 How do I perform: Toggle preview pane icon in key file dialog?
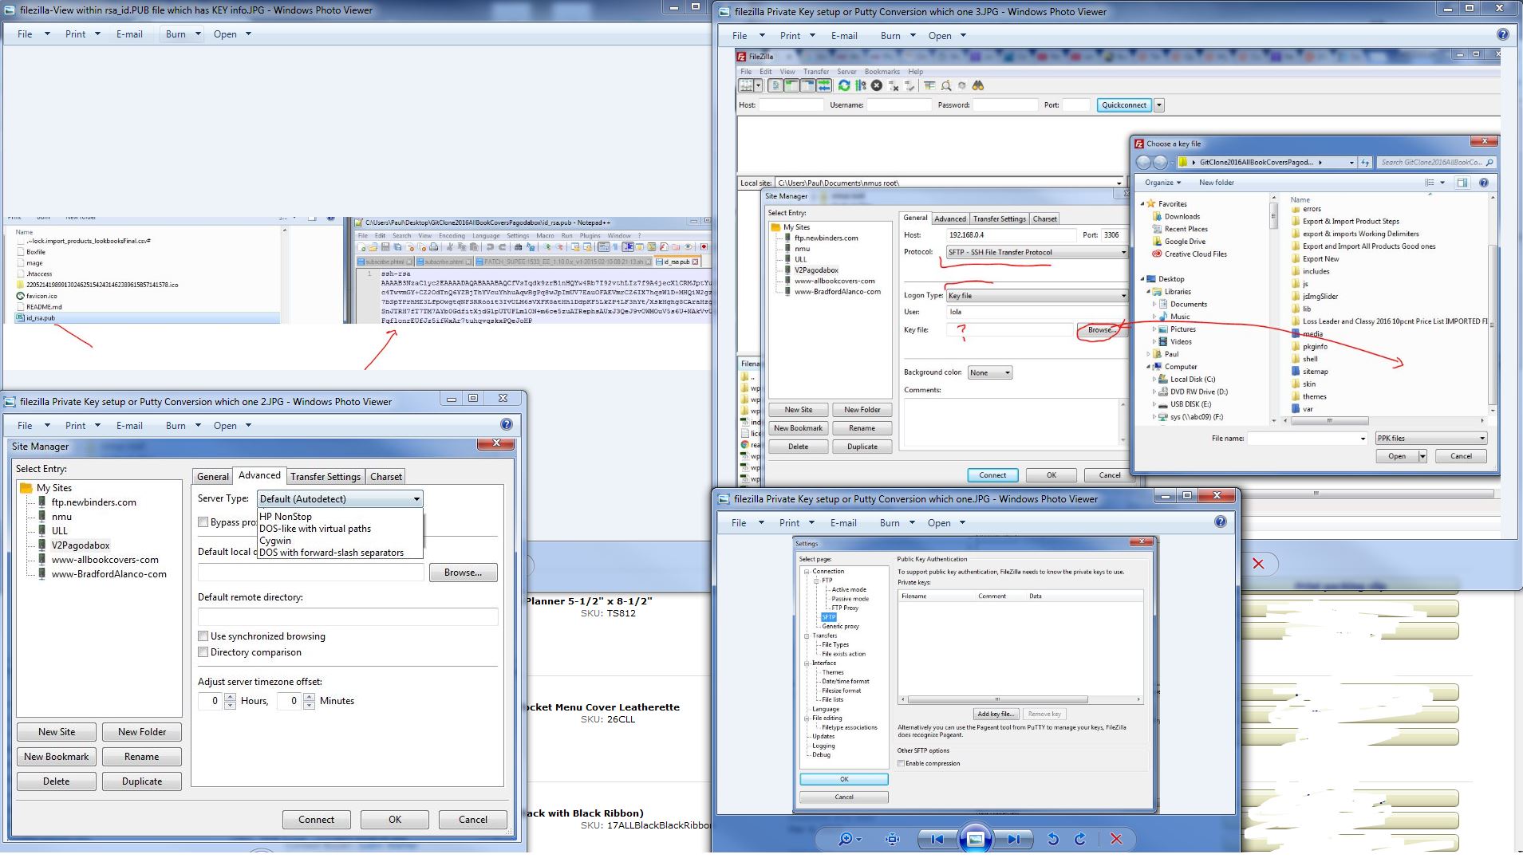coord(1462,183)
